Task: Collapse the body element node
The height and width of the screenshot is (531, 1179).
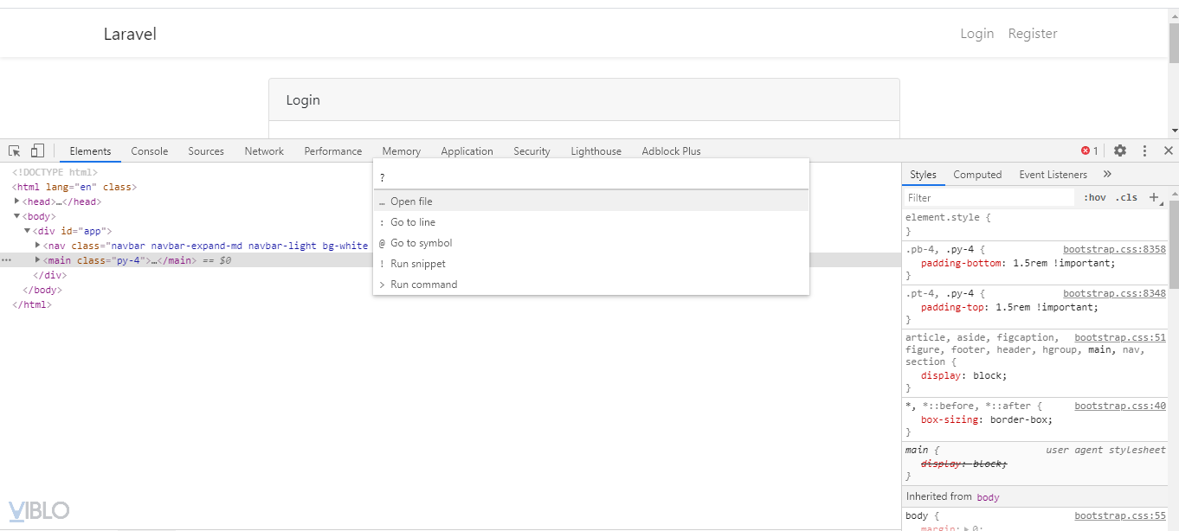Action: [x=17, y=216]
